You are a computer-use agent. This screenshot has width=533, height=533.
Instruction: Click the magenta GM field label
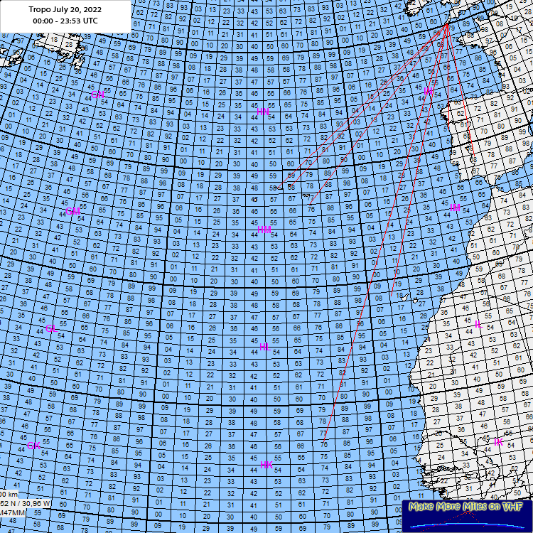point(72,211)
